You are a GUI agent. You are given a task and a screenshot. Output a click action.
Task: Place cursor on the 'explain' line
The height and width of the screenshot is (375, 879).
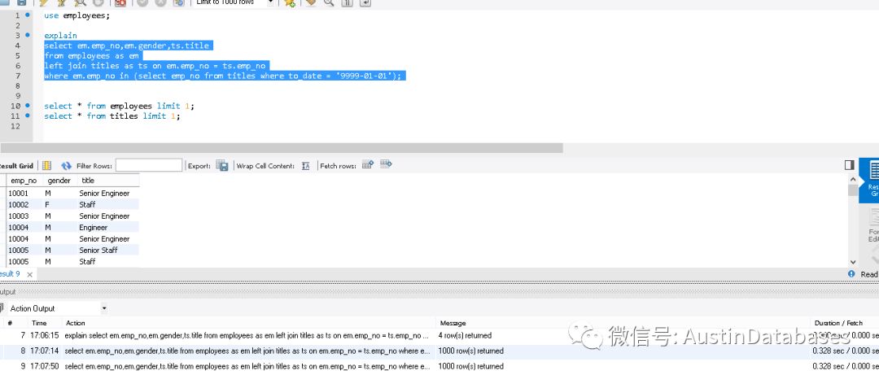pyautogui.click(x=60, y=35)
